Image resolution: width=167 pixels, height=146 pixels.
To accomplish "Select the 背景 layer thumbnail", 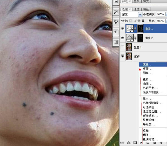I will click(x=129, y=56).
